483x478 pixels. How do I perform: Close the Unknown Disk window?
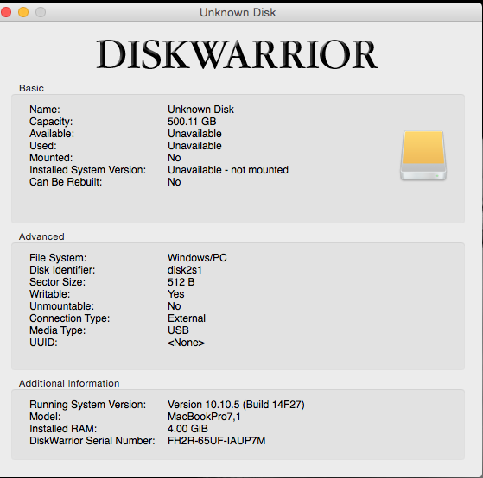coord(6,12)
